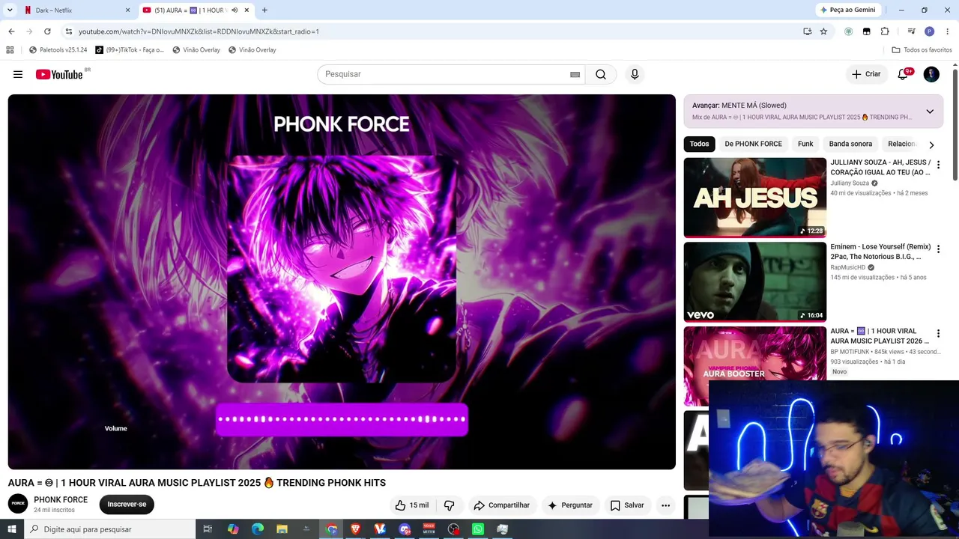Expand the Avançar MENTE MÁ mix panel

(x=930, y=112)
